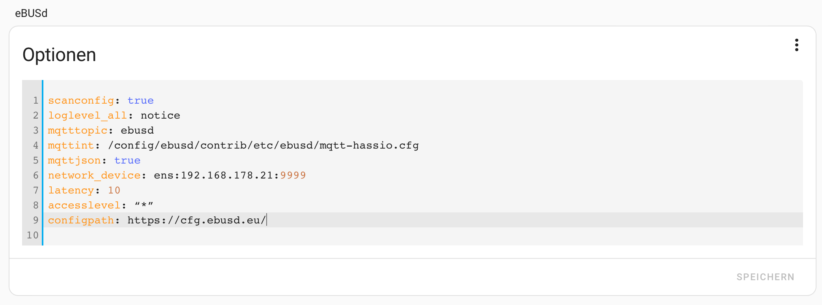Click the notice value in the editor

coord(160,115)
